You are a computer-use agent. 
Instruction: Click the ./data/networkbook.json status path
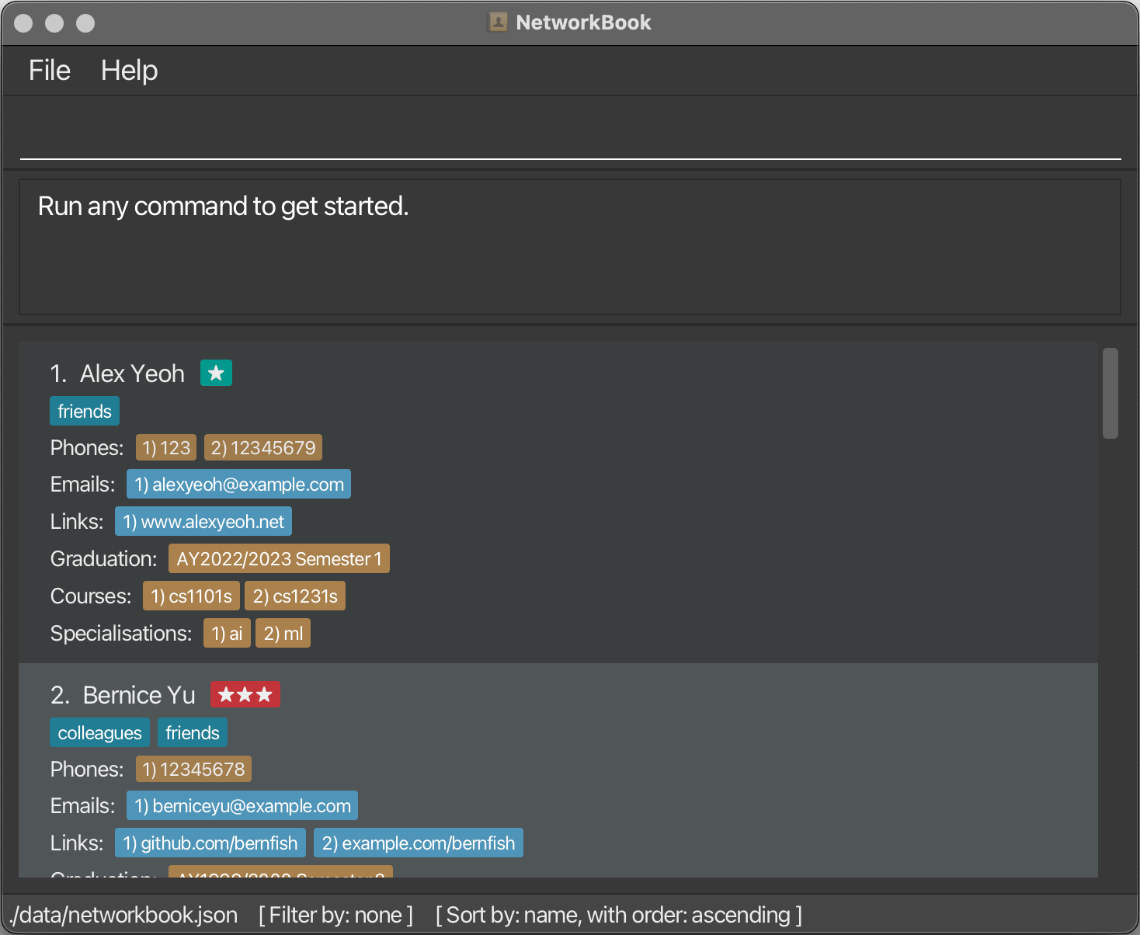[124, 915]
